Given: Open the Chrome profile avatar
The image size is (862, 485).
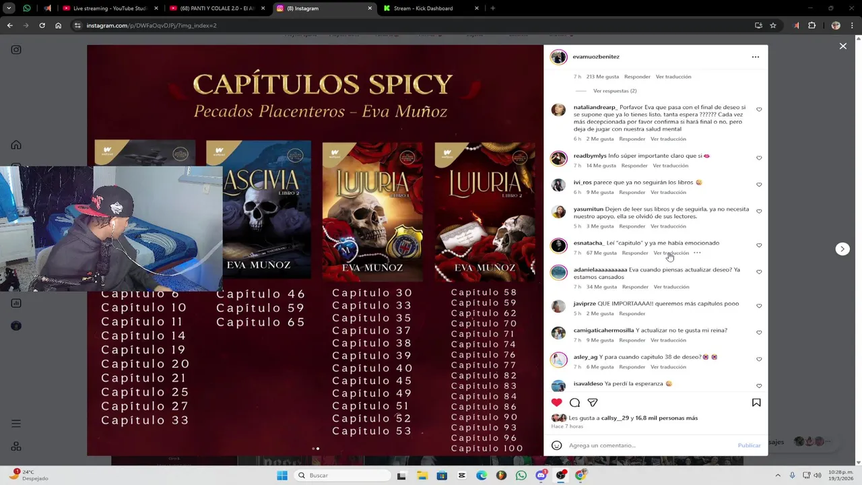Looking at the screenshot, I should (836, 26).
